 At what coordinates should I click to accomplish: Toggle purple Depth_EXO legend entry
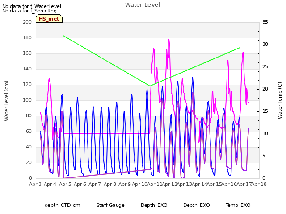(x=192, y=205)
